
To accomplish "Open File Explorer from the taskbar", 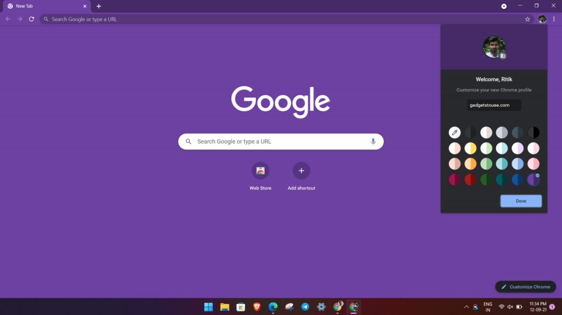I will click(224, 307).
